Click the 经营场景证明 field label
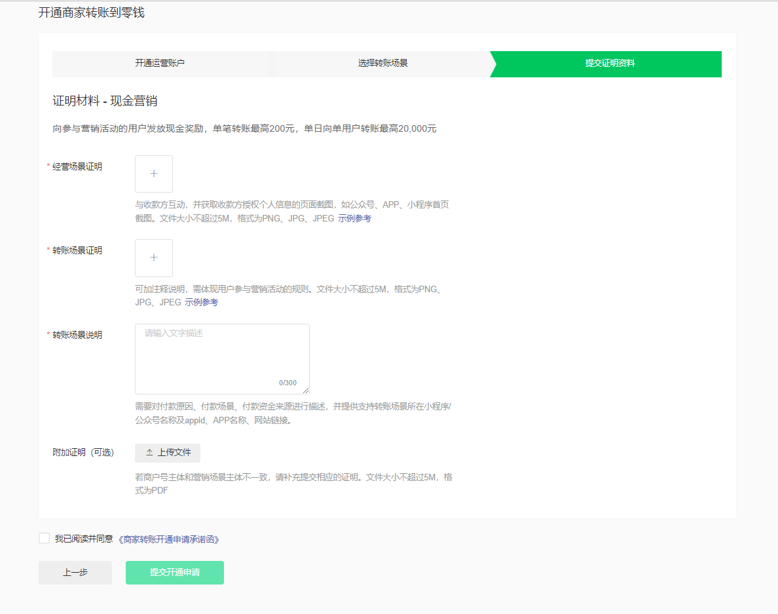The image size is (778, 614). [x=77, y=167]
